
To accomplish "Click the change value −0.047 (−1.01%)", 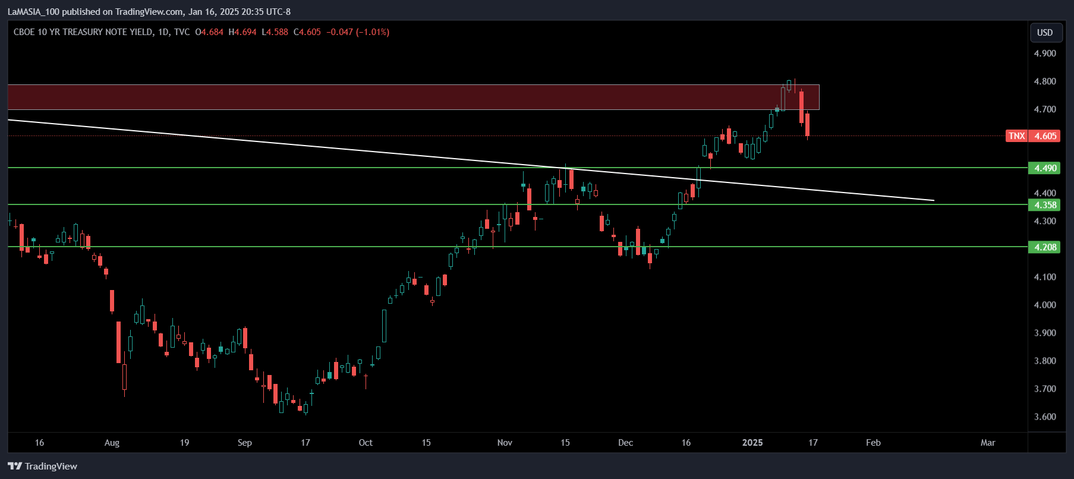I will pos(358,32).
